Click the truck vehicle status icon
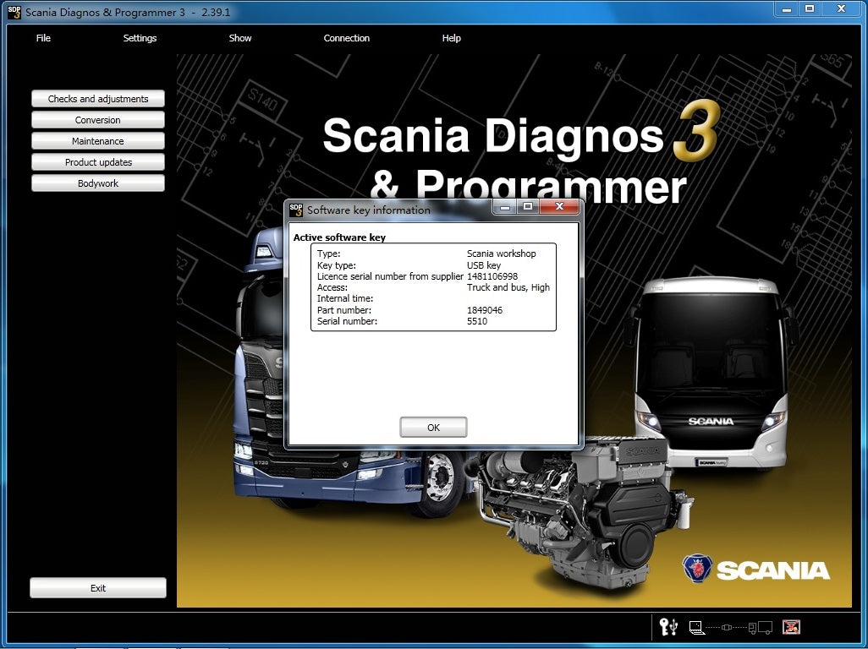868x649 pixels. coord(760,627)
